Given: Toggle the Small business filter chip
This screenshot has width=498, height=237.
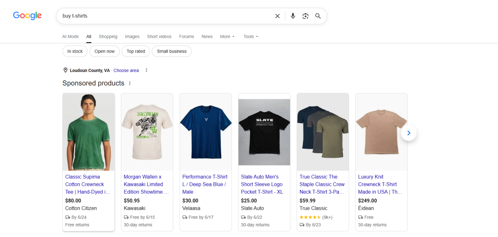Looking at the screenshot, I should 172,51.
